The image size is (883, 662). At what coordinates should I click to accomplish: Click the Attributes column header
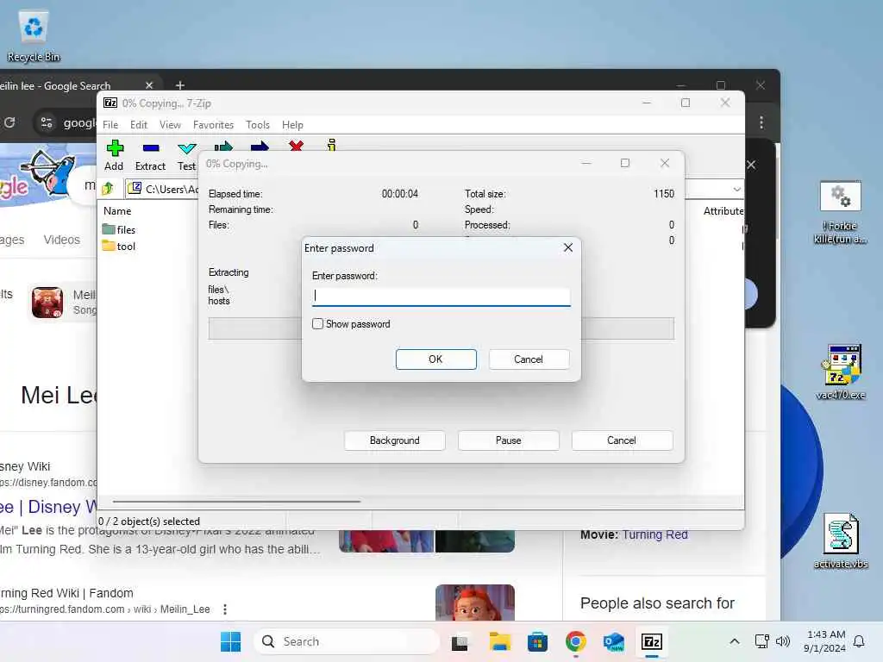723,211
